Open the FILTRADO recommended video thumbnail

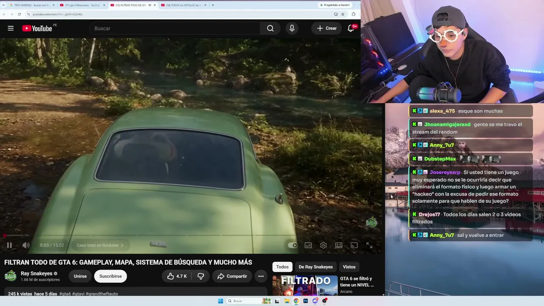305,286
